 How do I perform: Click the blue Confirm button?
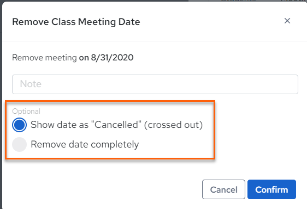click(x=271, y=189)
